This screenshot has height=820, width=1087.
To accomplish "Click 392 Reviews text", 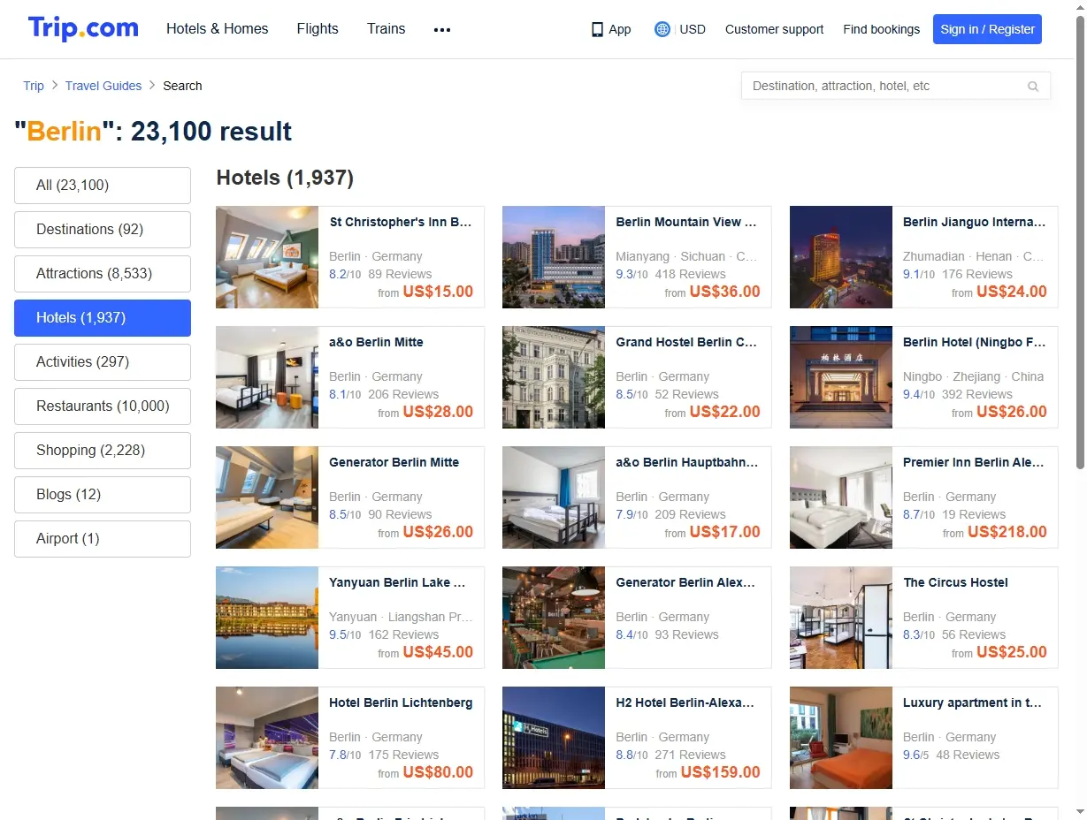I will tap(977, 394).
